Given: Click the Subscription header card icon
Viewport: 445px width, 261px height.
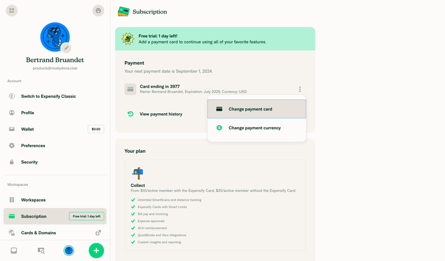Looking at the screenshot, I should pos(123,12).
